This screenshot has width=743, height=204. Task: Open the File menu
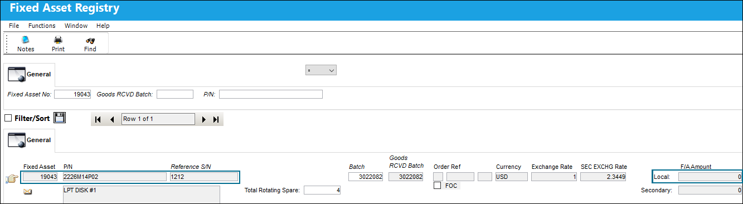click(x=14, y=26)
